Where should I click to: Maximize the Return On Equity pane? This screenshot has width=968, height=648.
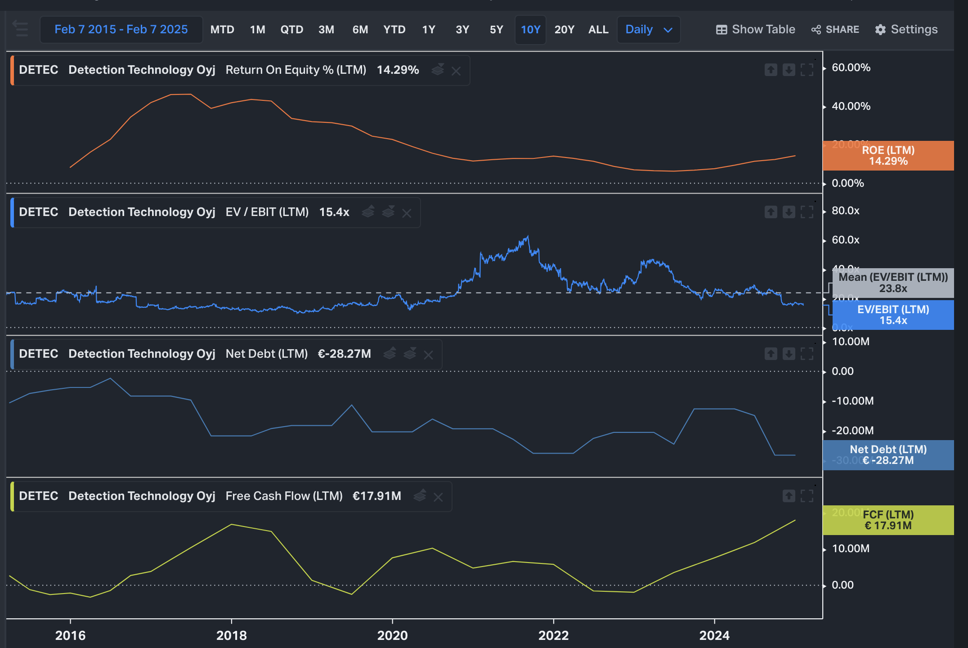coord(807,70)
